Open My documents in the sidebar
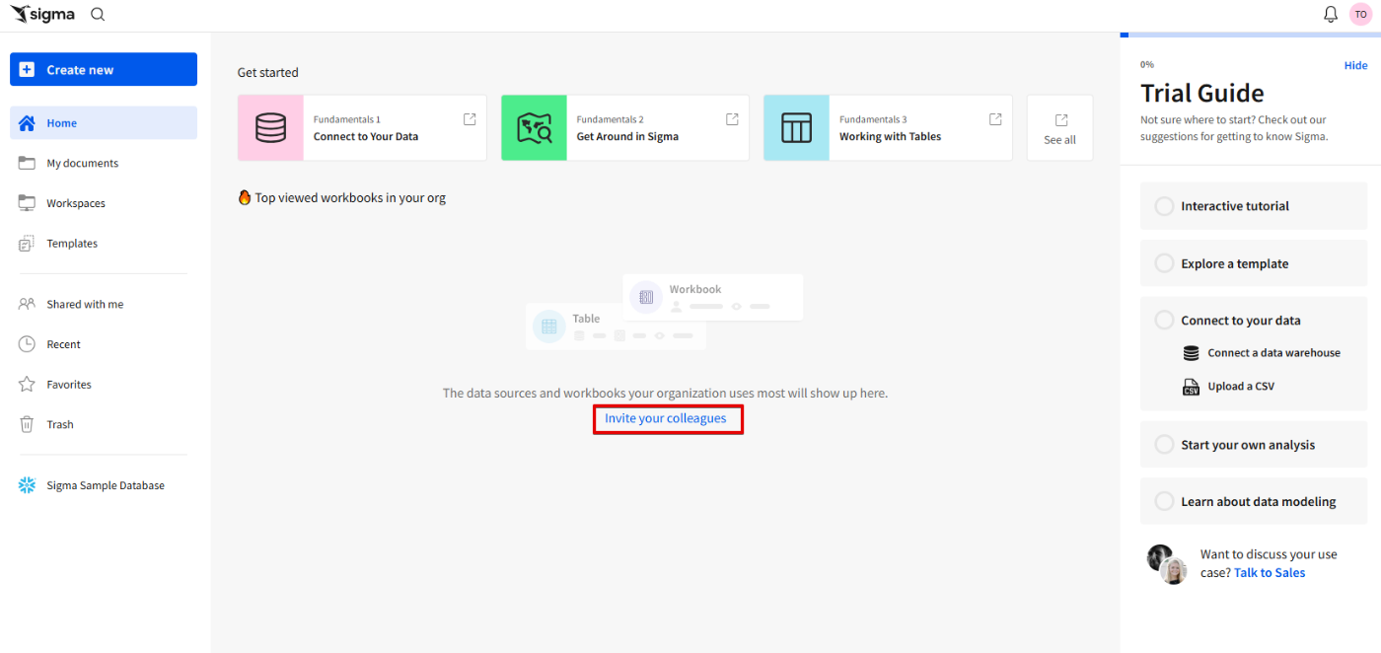1381x653 pixels. coord(104,163)
